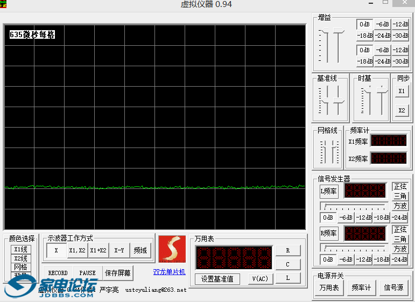The width and height of the screenshot is (415, 302).
Task: Click the X1频率 frequency display
Action: 389,141
